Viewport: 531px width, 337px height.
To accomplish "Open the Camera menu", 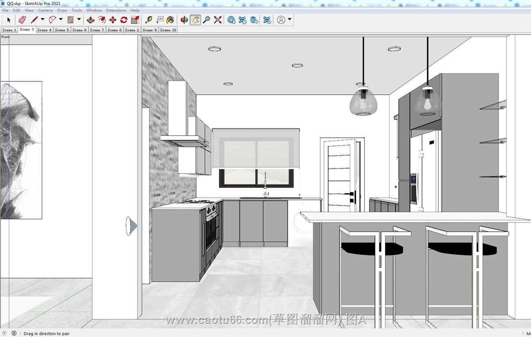I will 45,10.
